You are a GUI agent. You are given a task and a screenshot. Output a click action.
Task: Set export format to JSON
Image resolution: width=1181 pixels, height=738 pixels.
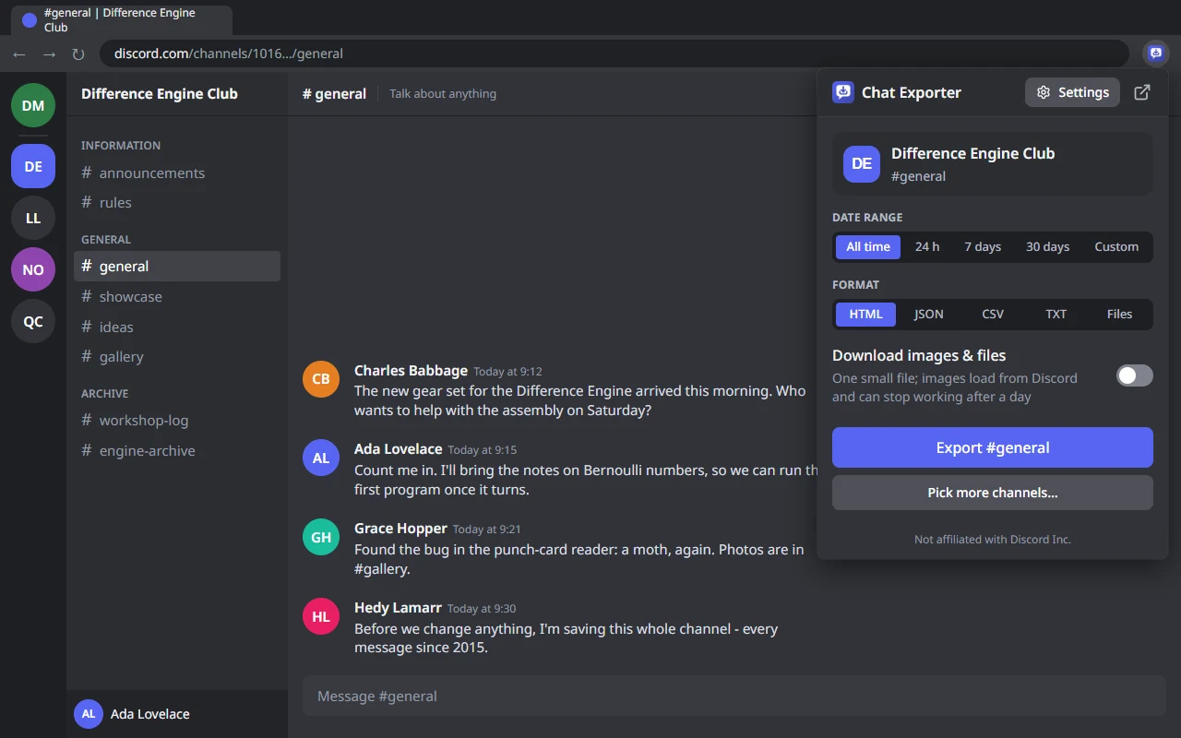point(929,314)
